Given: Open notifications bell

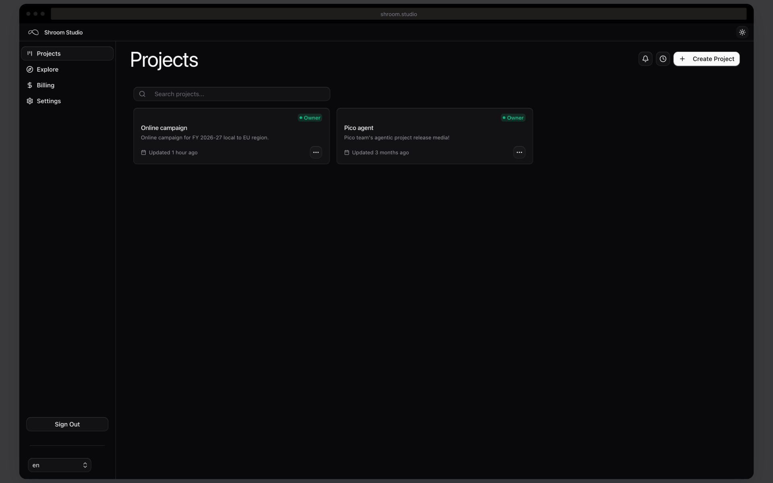Looking at the screenshot, I should pos(645,59).
